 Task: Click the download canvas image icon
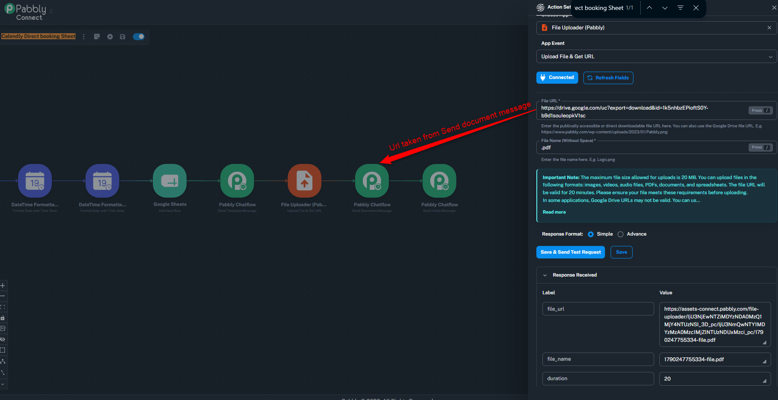tap(3, 329)
